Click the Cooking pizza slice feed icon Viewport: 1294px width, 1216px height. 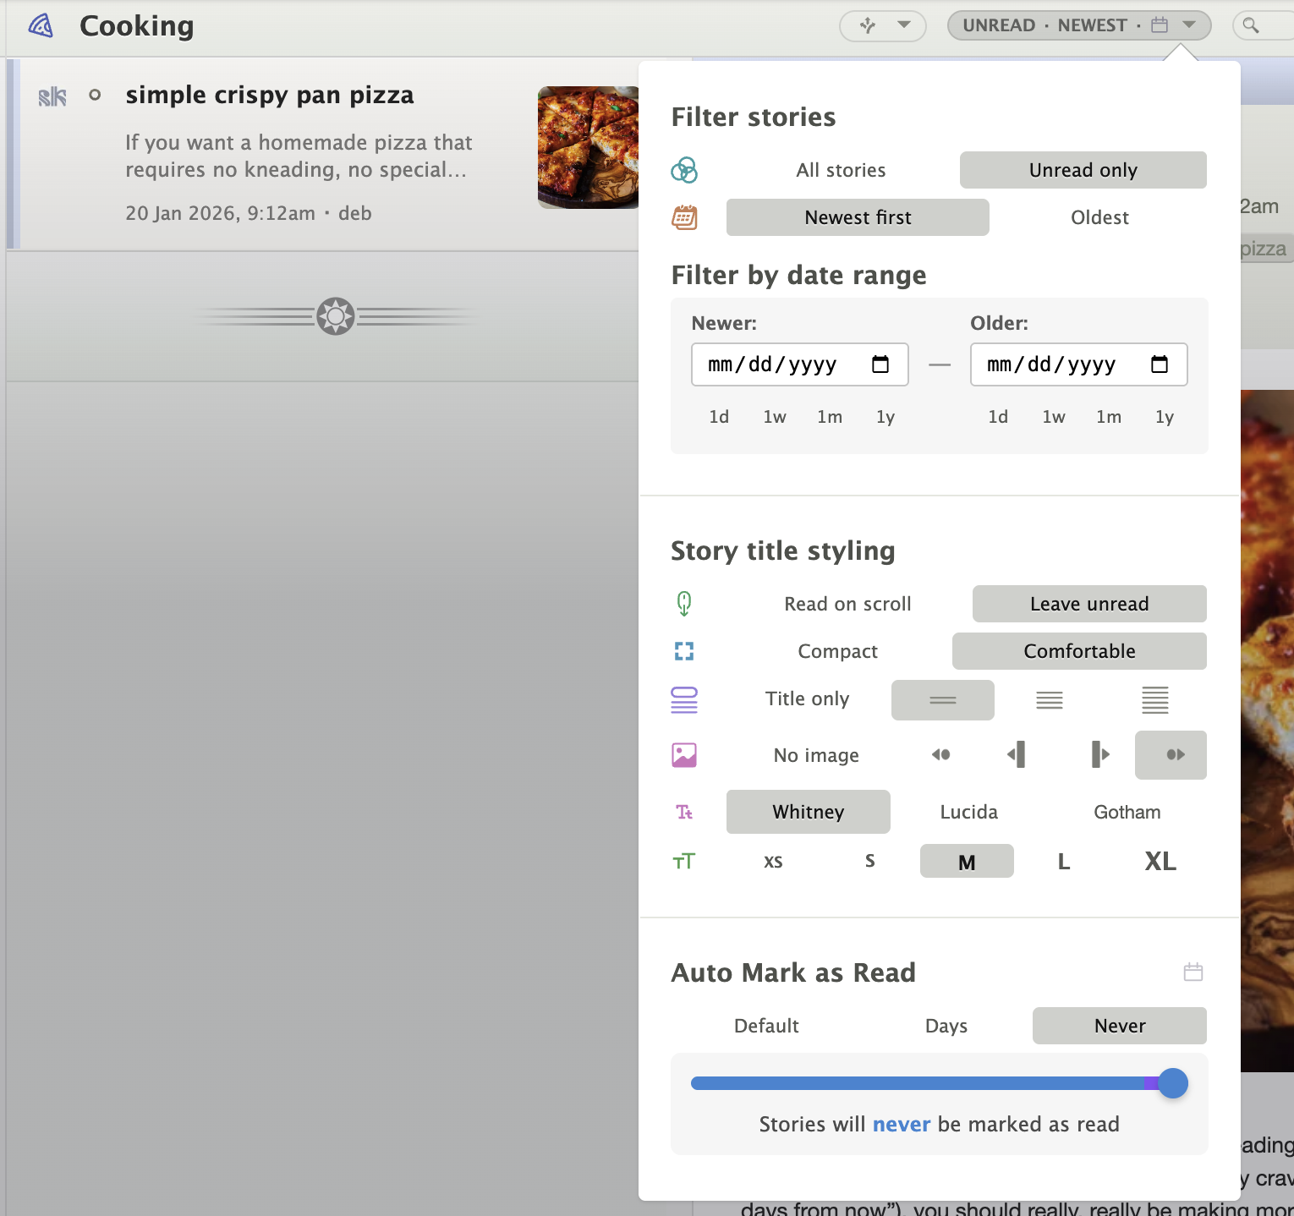[x=41, y=26]
